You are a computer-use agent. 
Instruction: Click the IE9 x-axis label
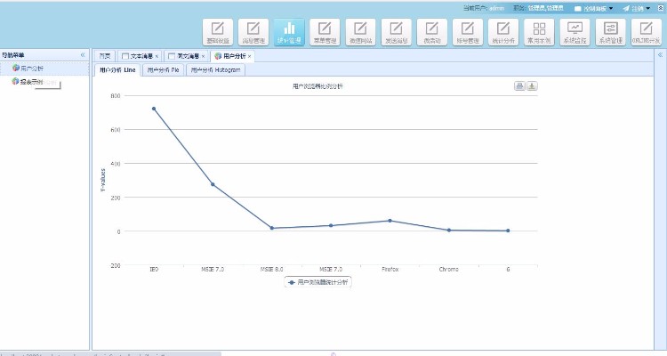pyautogui.click(x=154, y=269)
